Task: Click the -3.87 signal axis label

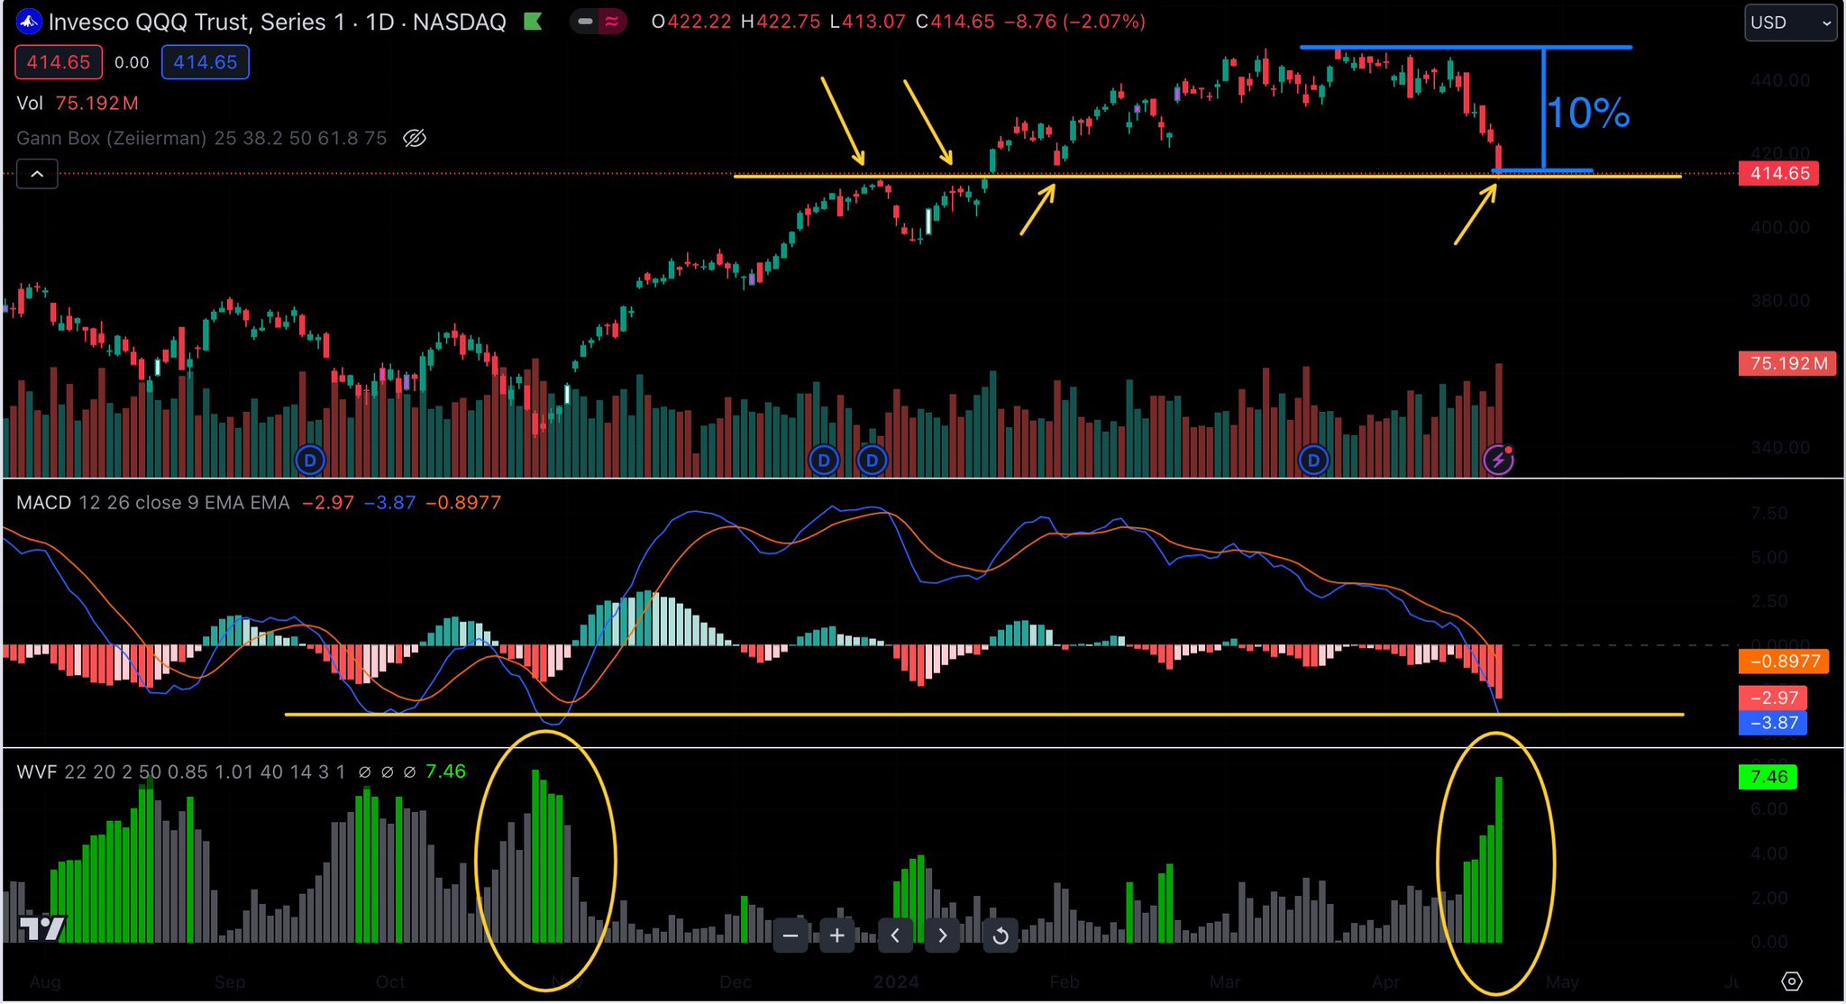Action: [x=1773, y=723]
